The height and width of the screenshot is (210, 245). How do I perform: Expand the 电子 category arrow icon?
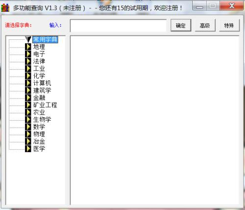[28, 54]
